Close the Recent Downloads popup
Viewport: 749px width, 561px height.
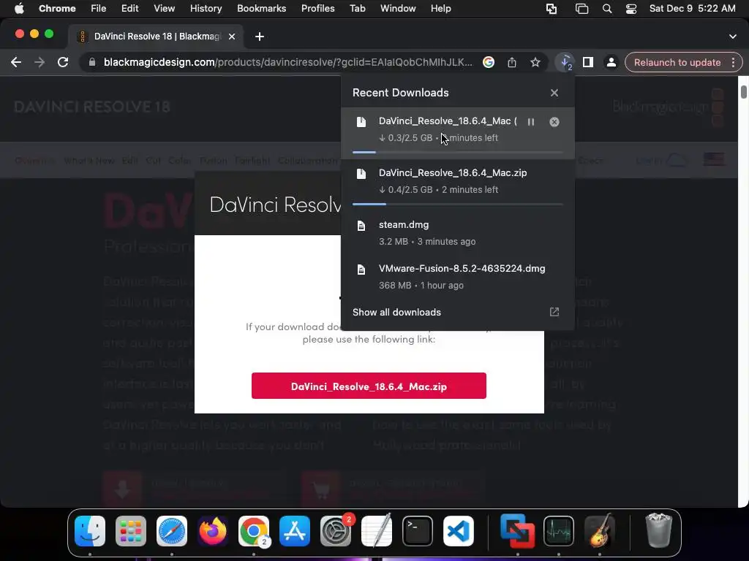coord(554,93)
